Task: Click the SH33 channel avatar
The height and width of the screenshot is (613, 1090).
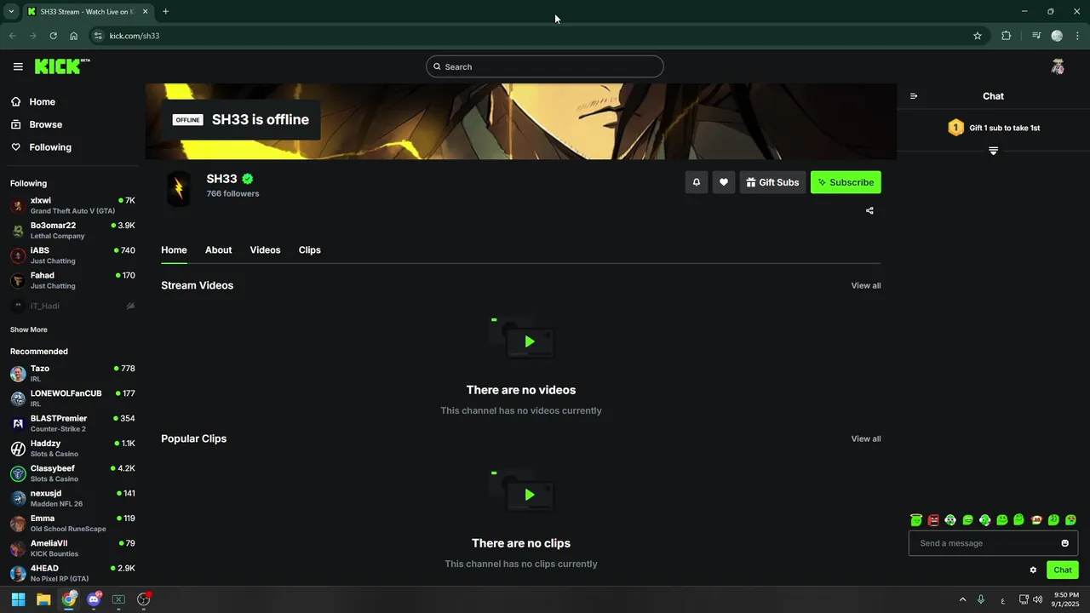Action: [x=179, y=188]
